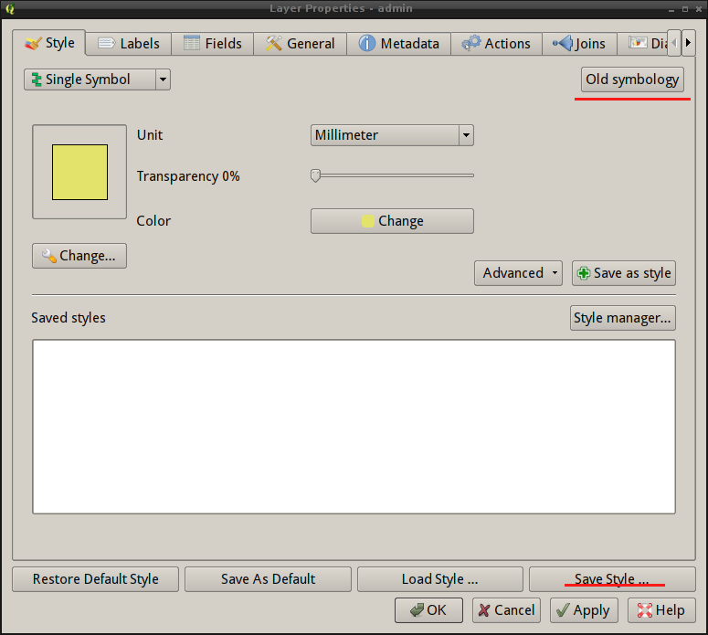Confirm with the OK button
The width and height of the screenshot is (708, 635).
pos(429,610)
